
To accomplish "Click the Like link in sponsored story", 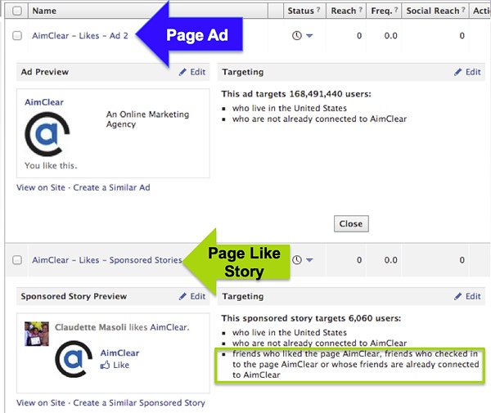I will (x=121, y=365).
